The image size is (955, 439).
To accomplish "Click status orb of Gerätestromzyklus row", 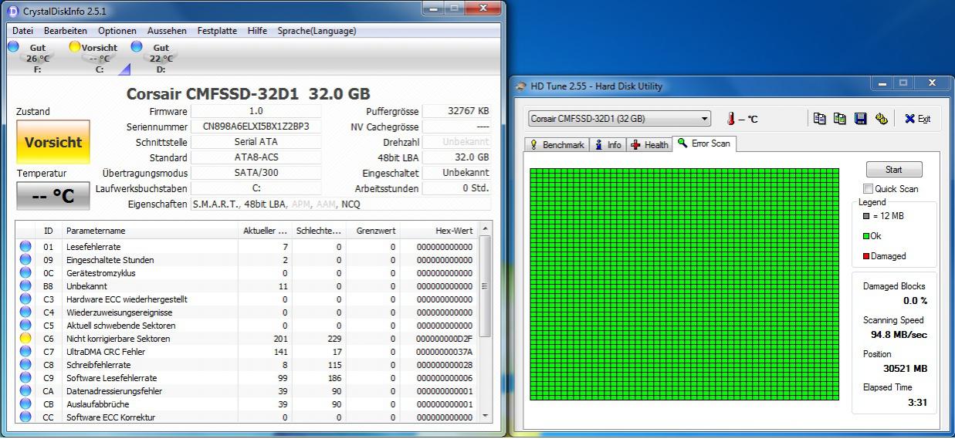I will coord(25,273).
